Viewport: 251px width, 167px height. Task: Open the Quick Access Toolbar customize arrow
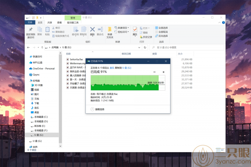[41, 18]
